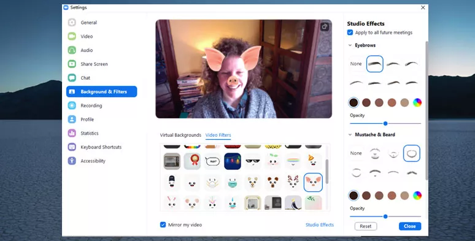Open rainbow custom color for Mustache & Beard

[417, 196]
